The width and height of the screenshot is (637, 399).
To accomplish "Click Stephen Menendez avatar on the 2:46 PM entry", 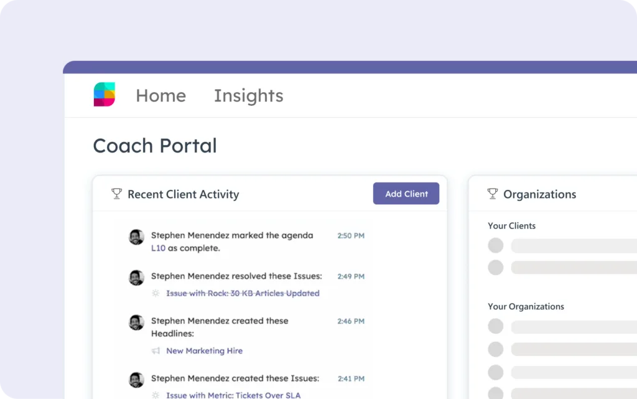I will [136, 322].
